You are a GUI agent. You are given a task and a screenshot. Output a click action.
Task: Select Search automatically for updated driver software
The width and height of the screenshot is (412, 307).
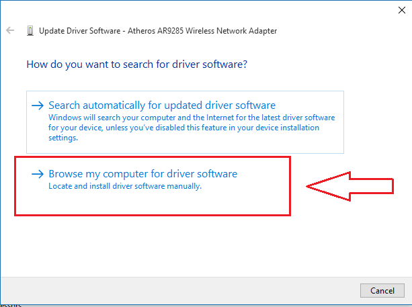(x=162, y=105)
